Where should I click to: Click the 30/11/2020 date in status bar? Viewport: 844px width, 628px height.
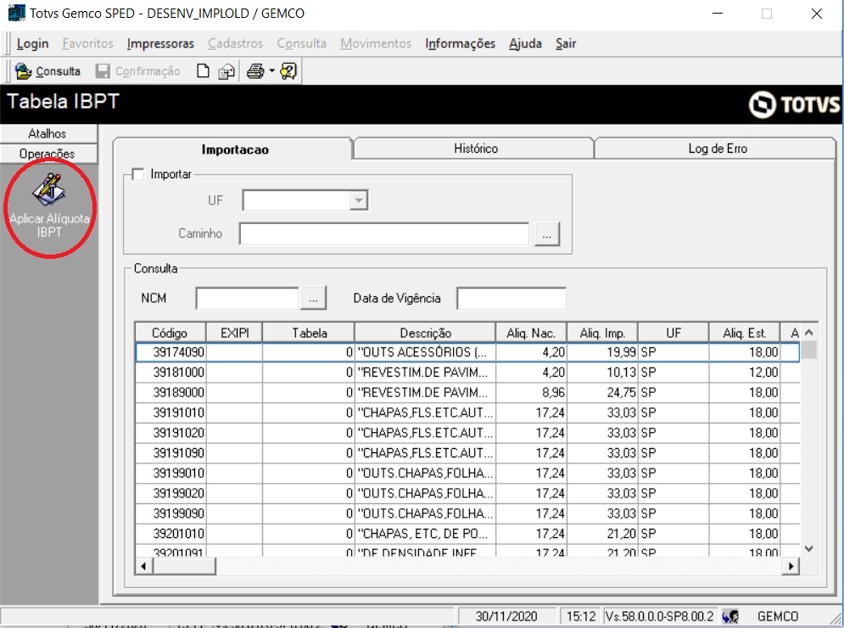pyautogui.click(x=506, y=616)
